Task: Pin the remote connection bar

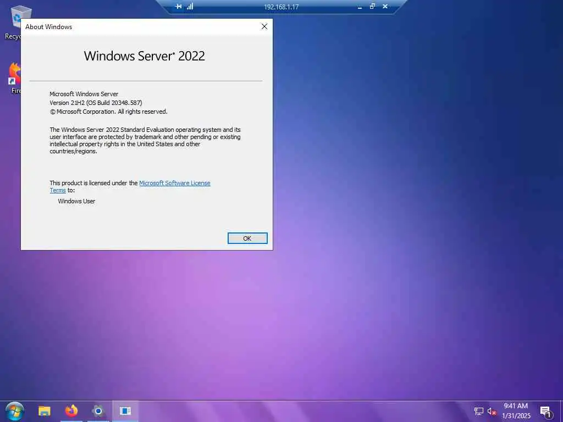Action: [178, 7]
